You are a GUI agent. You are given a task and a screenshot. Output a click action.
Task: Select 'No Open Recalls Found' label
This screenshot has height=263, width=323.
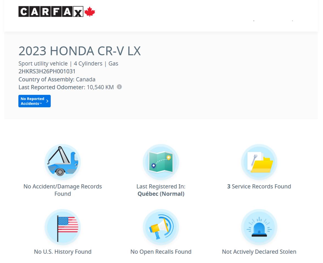161,251
